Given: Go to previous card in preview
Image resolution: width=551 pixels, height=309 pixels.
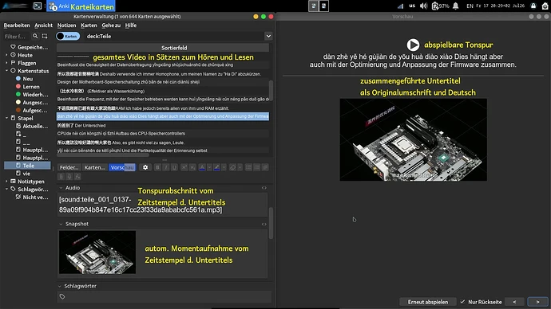Looking at the screenshot, I should 514,302.
